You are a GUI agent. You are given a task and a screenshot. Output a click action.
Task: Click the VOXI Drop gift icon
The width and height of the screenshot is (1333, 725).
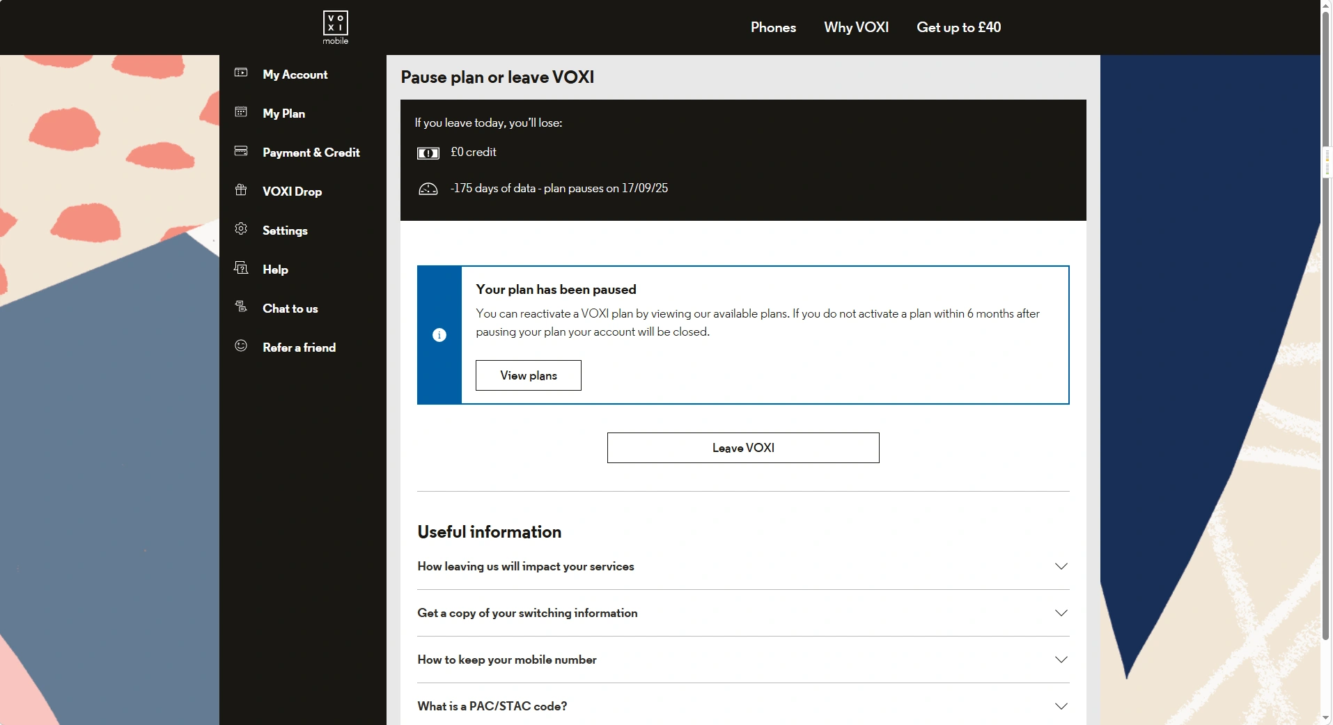241,190
